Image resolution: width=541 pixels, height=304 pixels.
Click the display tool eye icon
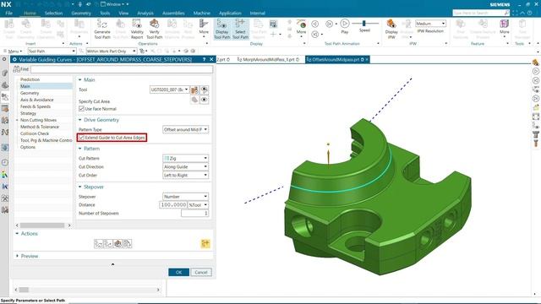(x=205, y=90)
